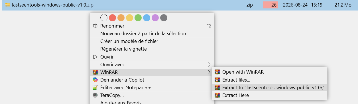Click the Copilot icon

click(x=95, y=80)
